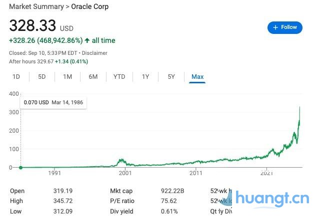The image size is (317, 221).
Task: Show the YTD chart range
Action: [x=119, y=77]
